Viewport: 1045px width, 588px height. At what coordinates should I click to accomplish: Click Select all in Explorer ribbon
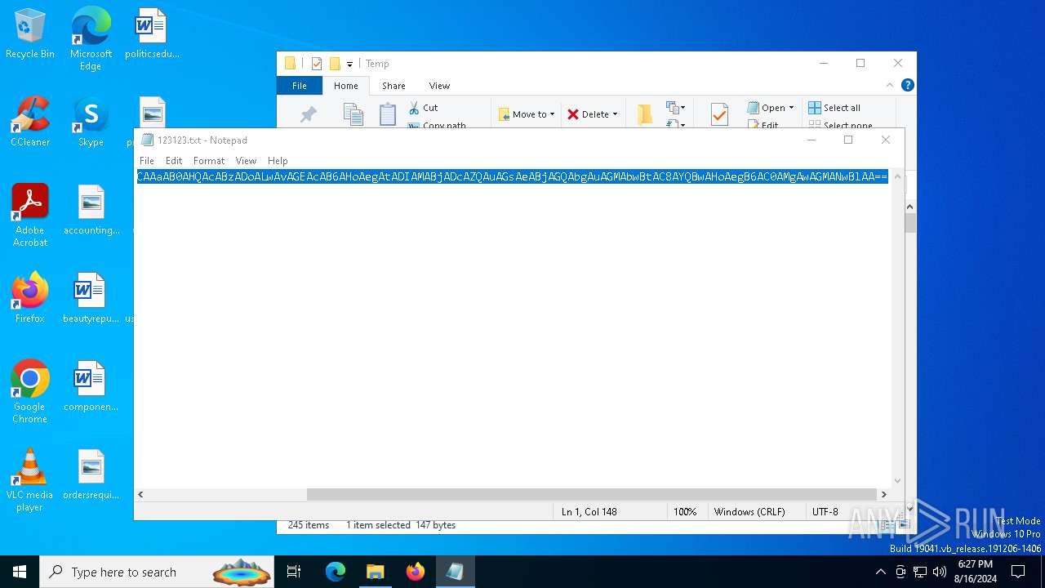[x=834, y=108]
